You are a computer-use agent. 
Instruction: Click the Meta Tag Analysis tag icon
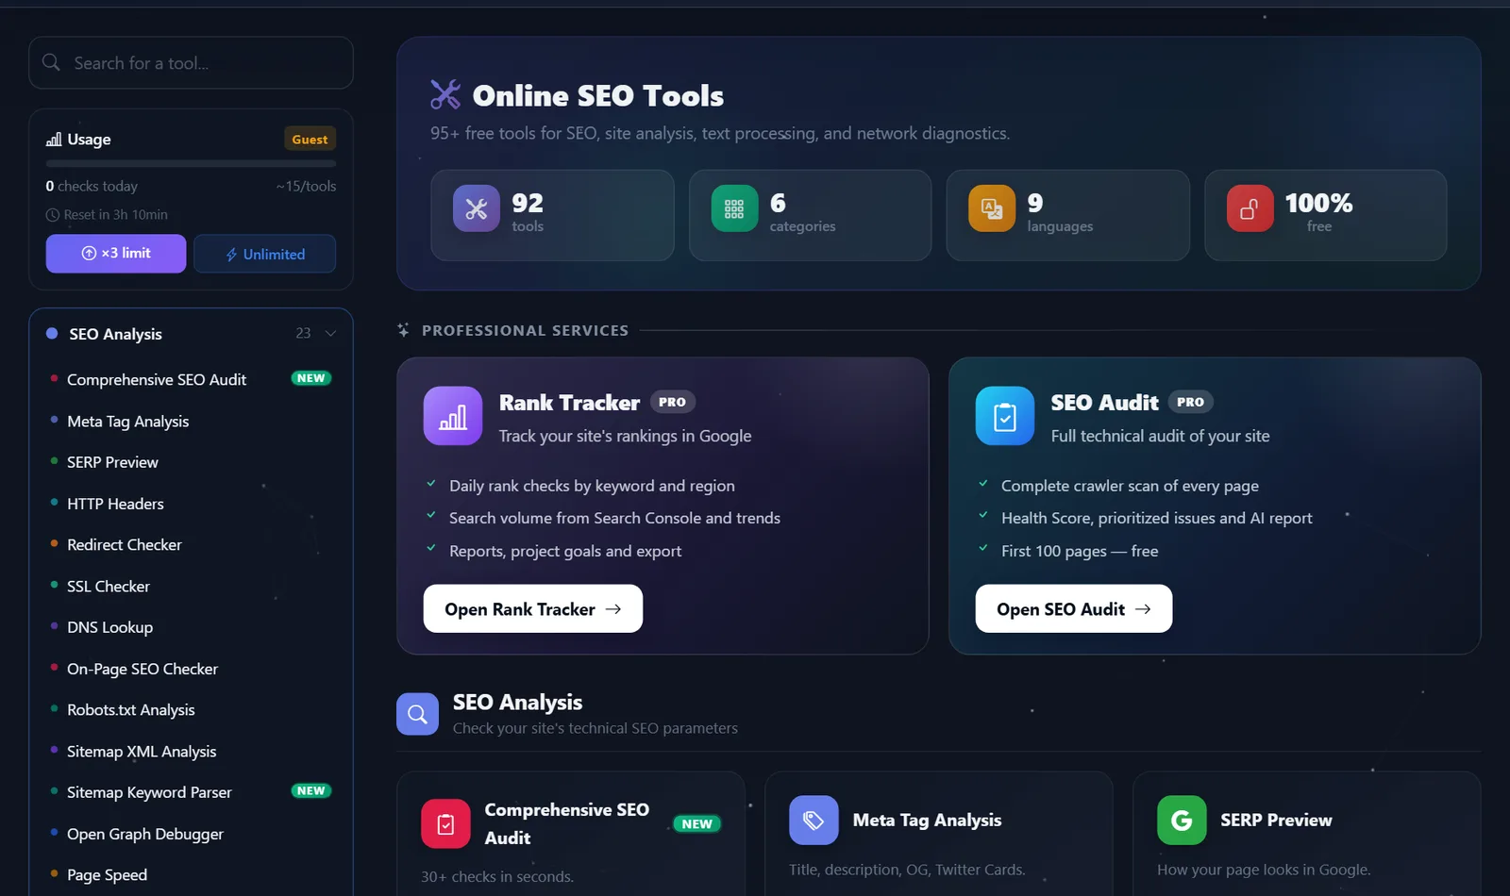pos(814,821)
